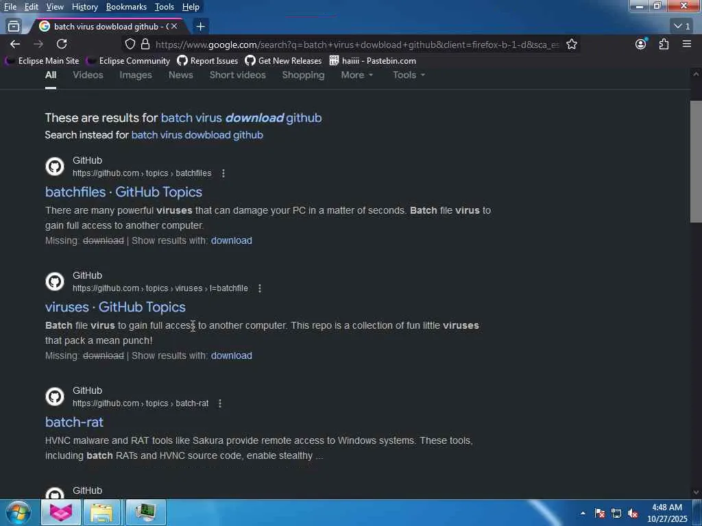Click the muted volume tray icon
This screenshot has width=702, height=526.
point(633,513)
